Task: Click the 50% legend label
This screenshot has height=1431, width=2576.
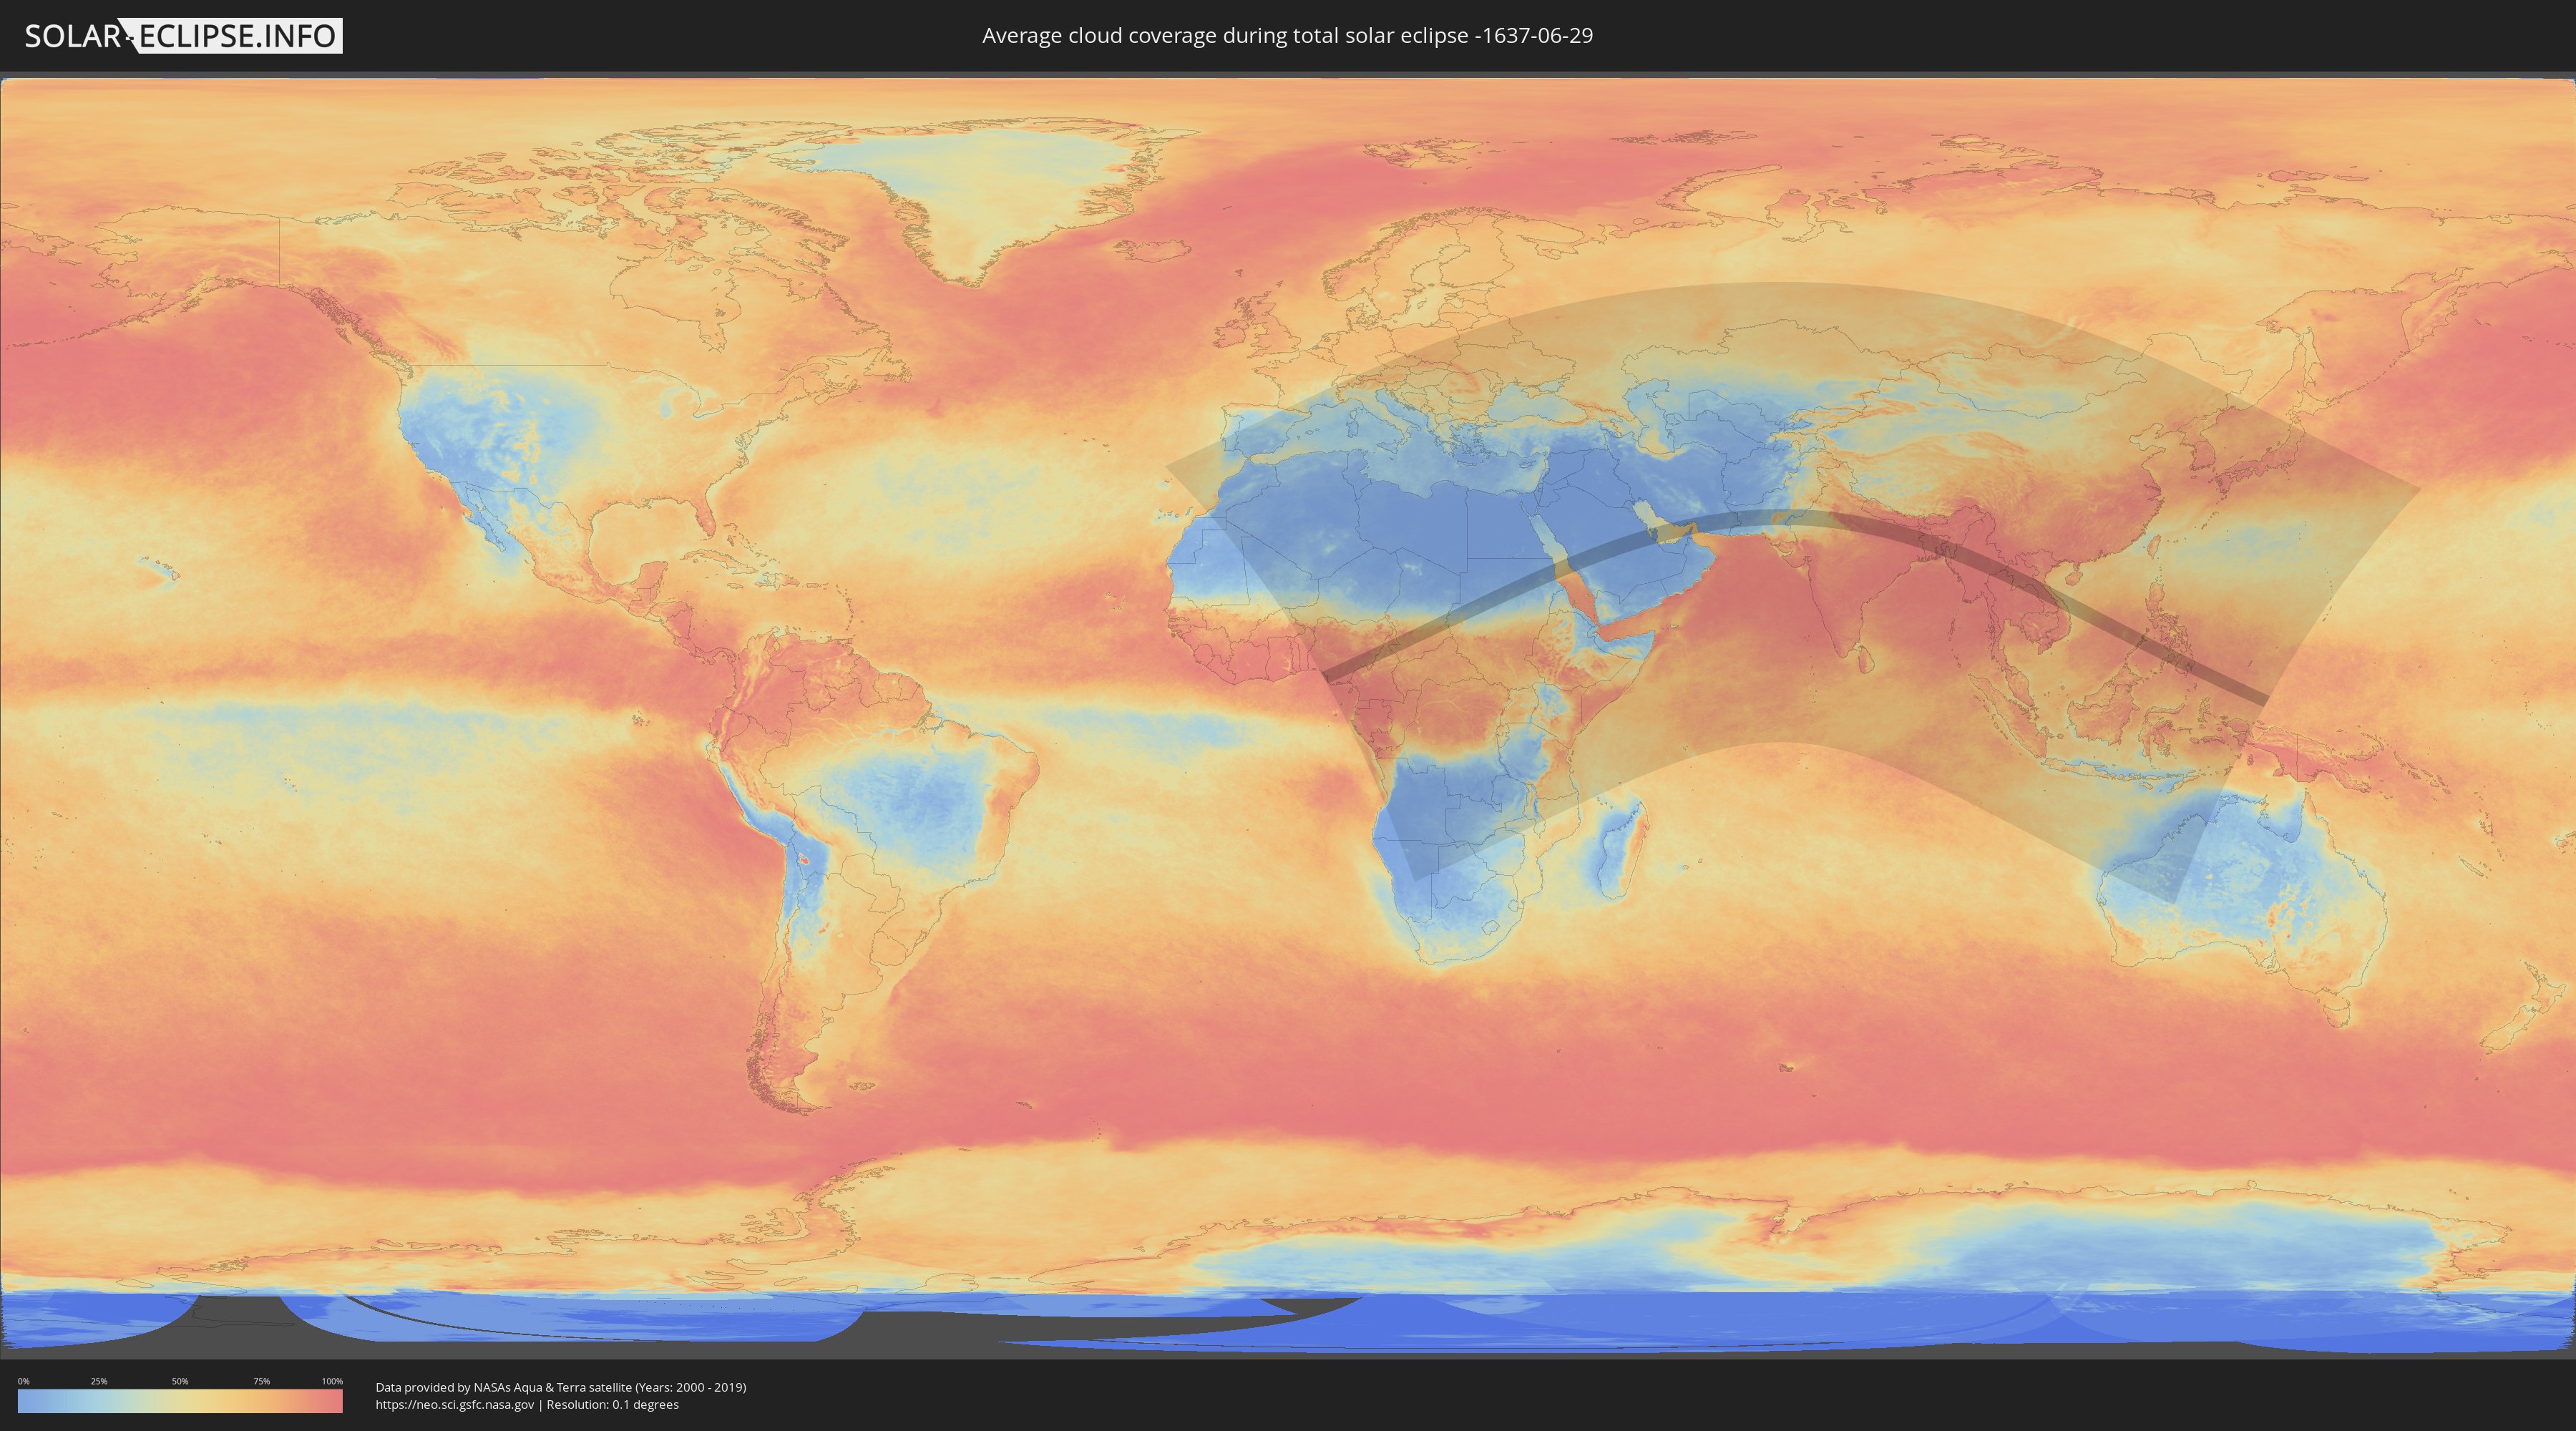Action: click(x=180, y=1381)
